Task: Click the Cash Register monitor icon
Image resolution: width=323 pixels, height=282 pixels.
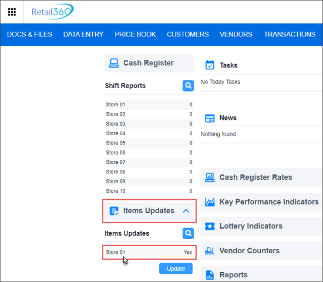Action: coord(114,63)
